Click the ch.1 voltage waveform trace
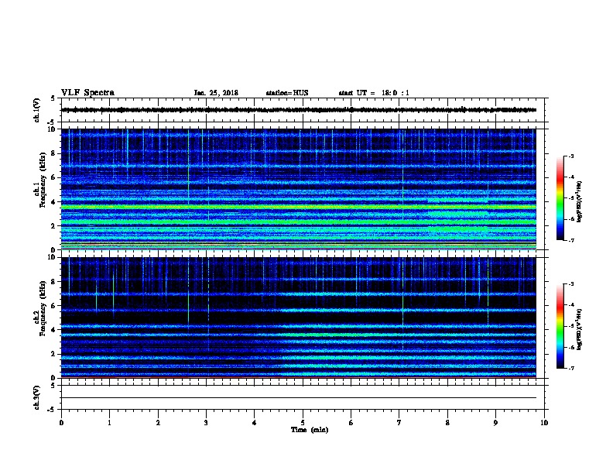This screenshot has width=613, height=474. (x=299, y=110)
